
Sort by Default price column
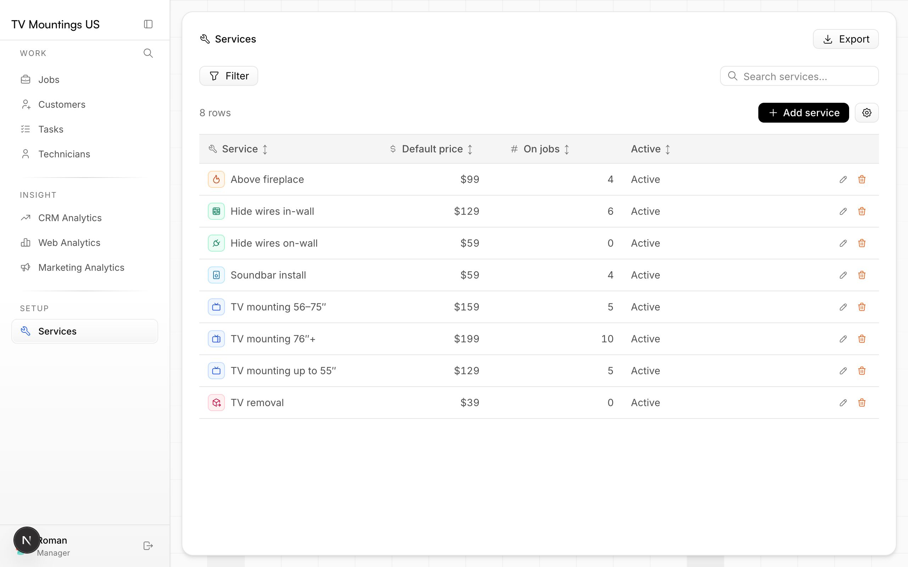[x=432, y=149]
